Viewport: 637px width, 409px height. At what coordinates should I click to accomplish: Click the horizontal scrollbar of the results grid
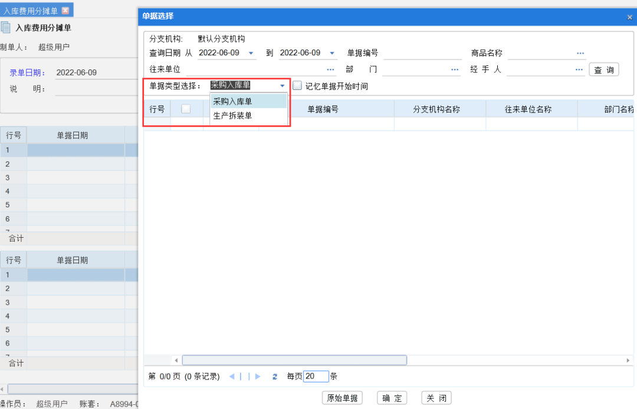click(x=295, y=360)
